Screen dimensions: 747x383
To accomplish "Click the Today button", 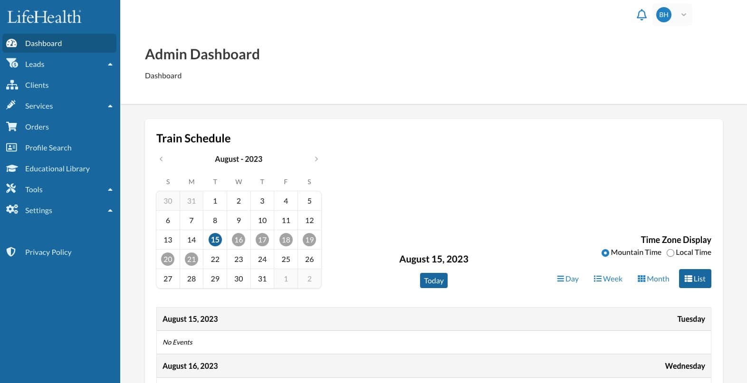I will click(434, 280).
